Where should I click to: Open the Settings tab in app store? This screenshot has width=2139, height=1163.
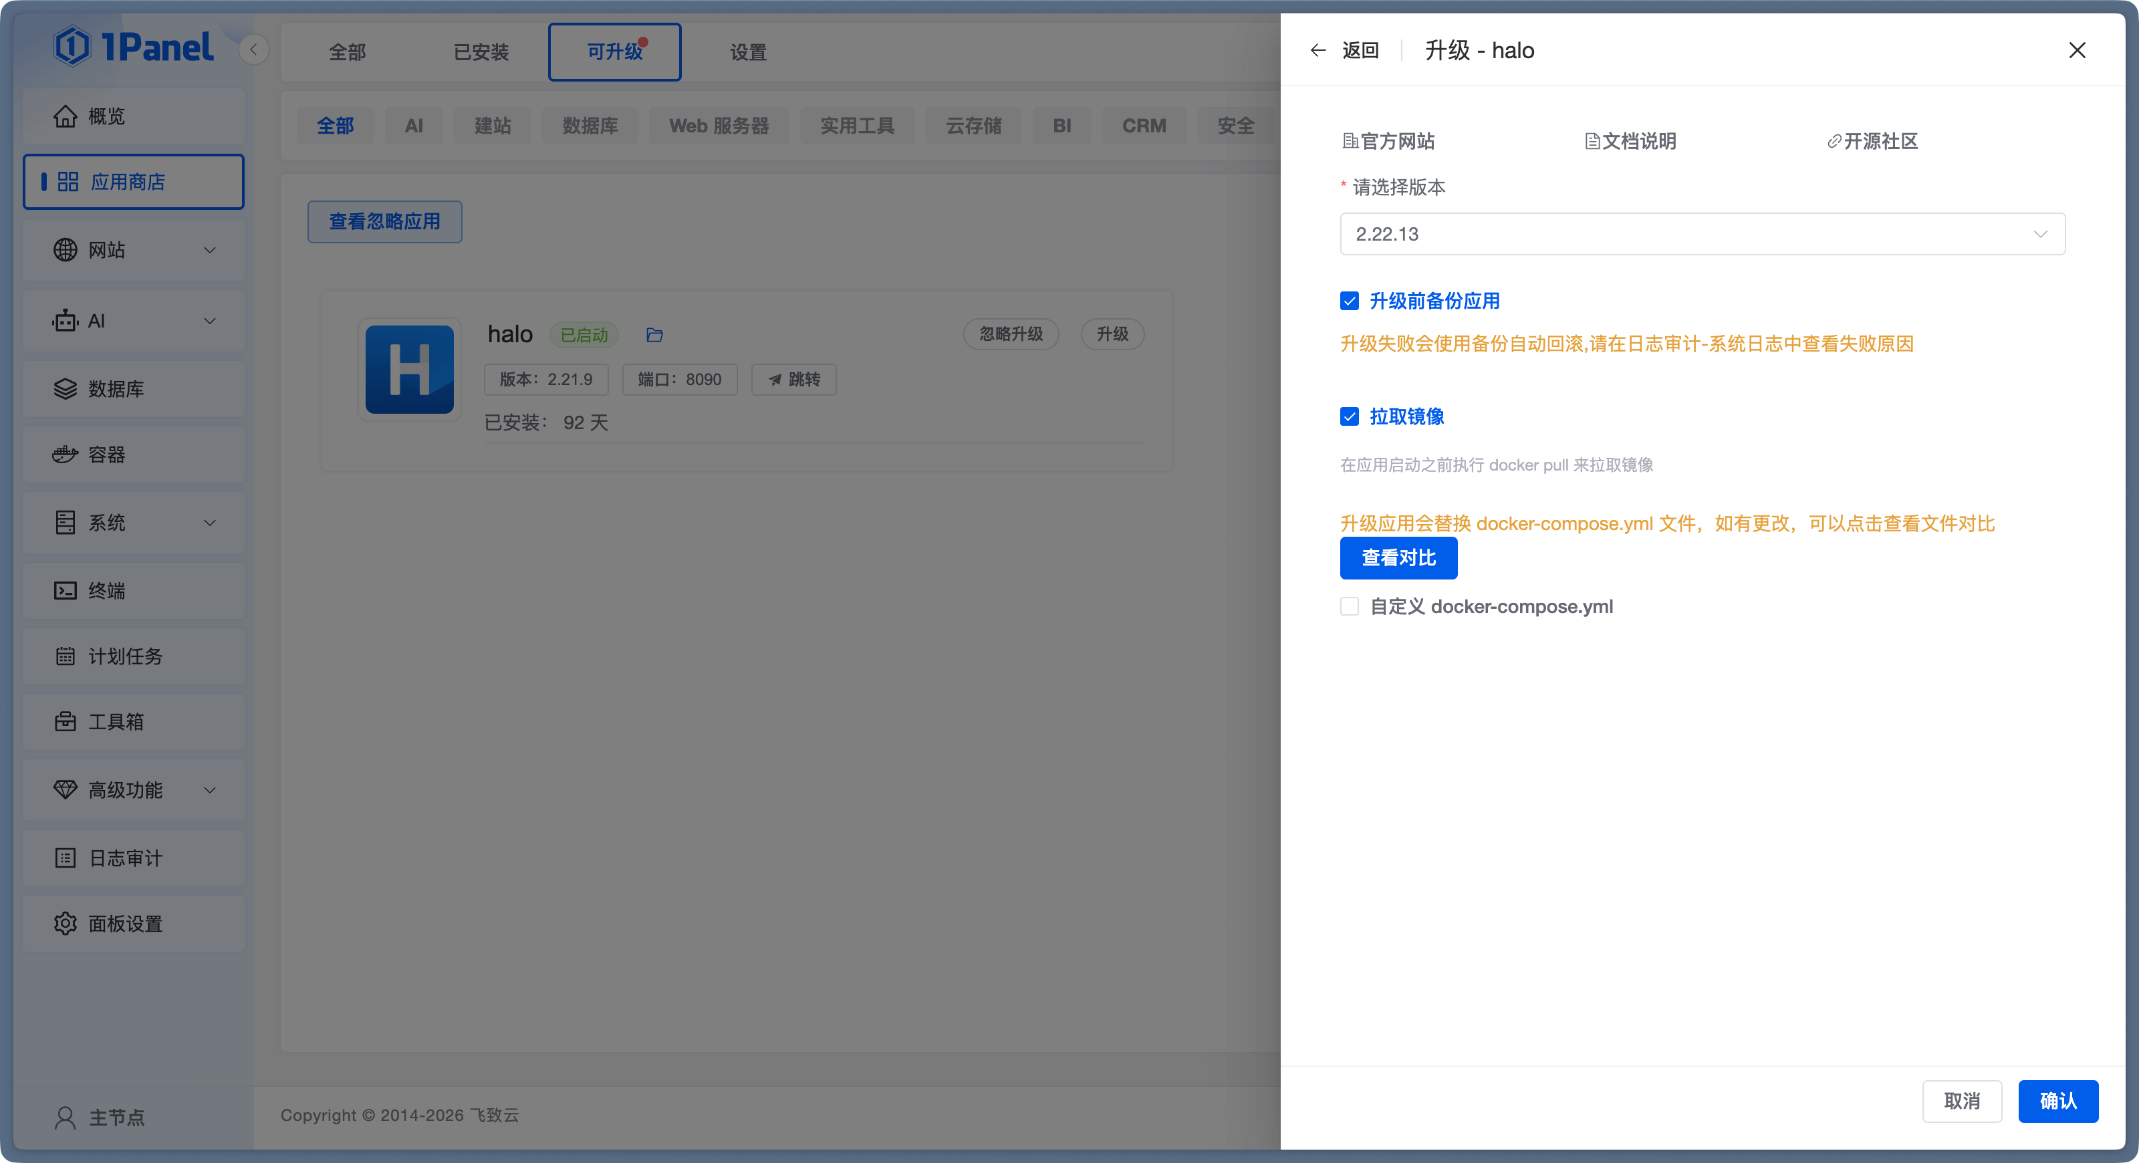point(747,52)
